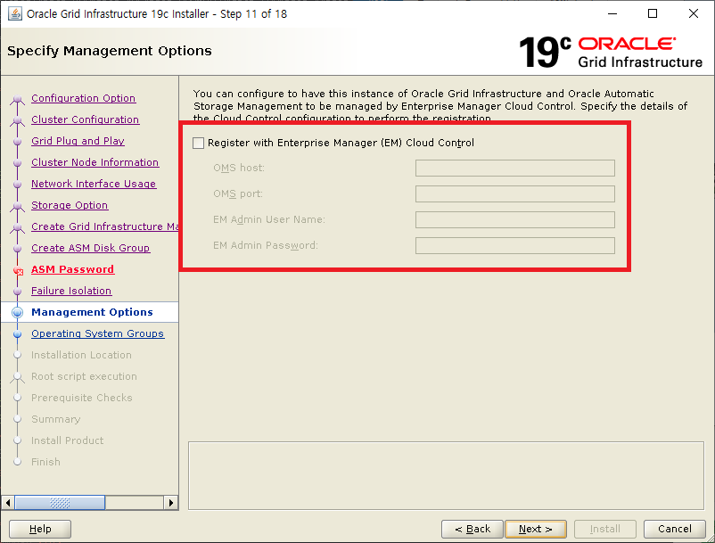Click the Cancel button
Viewport: 715px width, 543px height.
click(674, 529)
